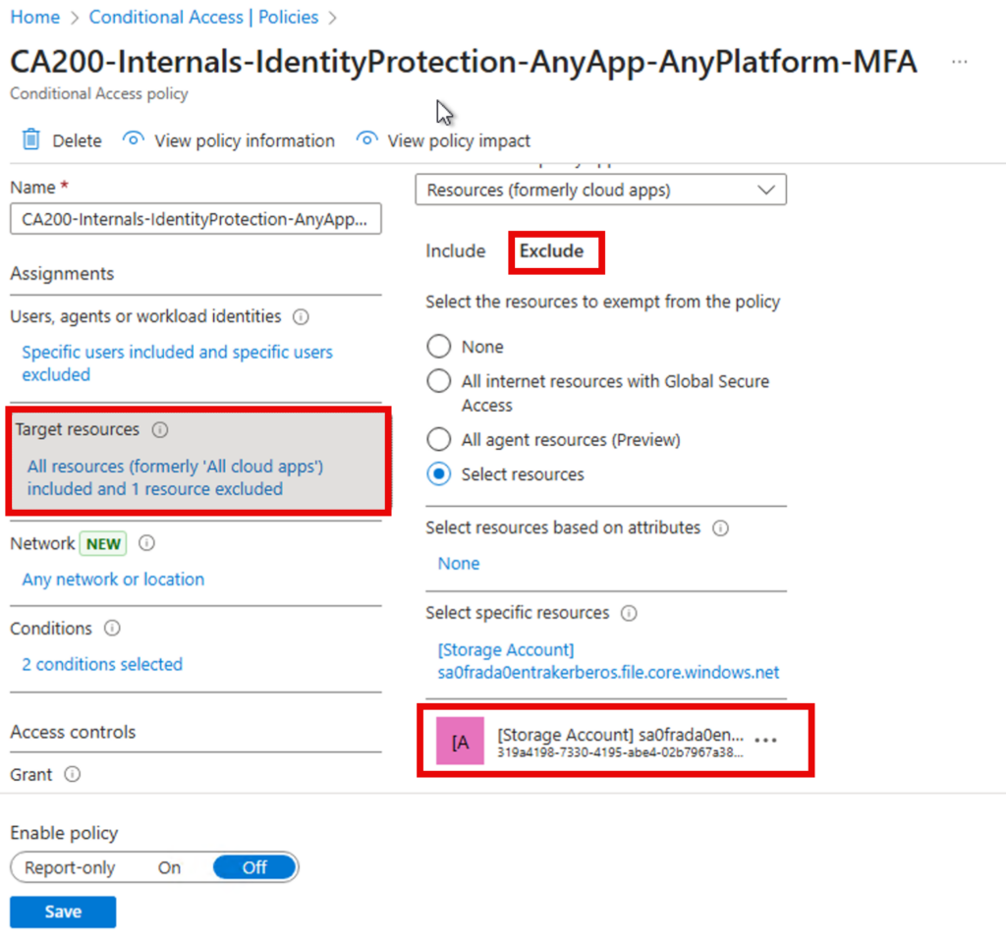Switch Enable policy to On
1006x942 pixels.
click(x=170, y=867)
